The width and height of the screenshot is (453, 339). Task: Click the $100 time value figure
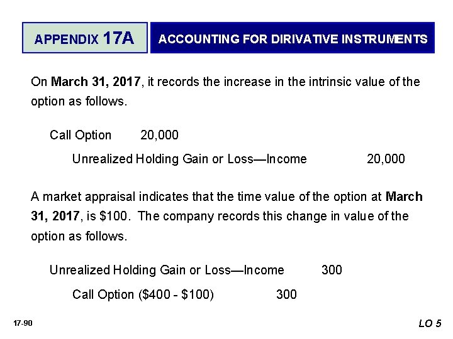coord(113,216)
